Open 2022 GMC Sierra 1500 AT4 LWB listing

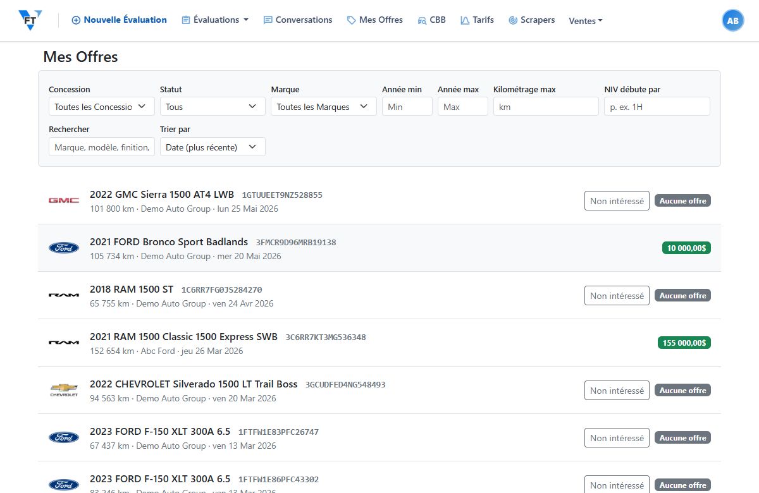coord(162,194)
